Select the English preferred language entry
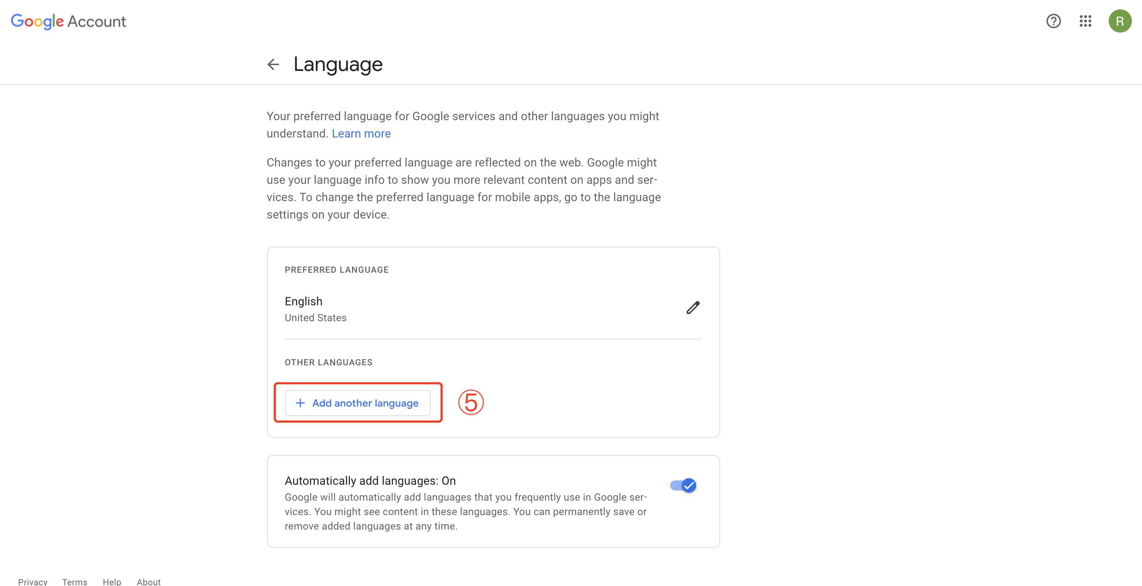Viewport: 1142px width, 586px height. coord(303,301)
